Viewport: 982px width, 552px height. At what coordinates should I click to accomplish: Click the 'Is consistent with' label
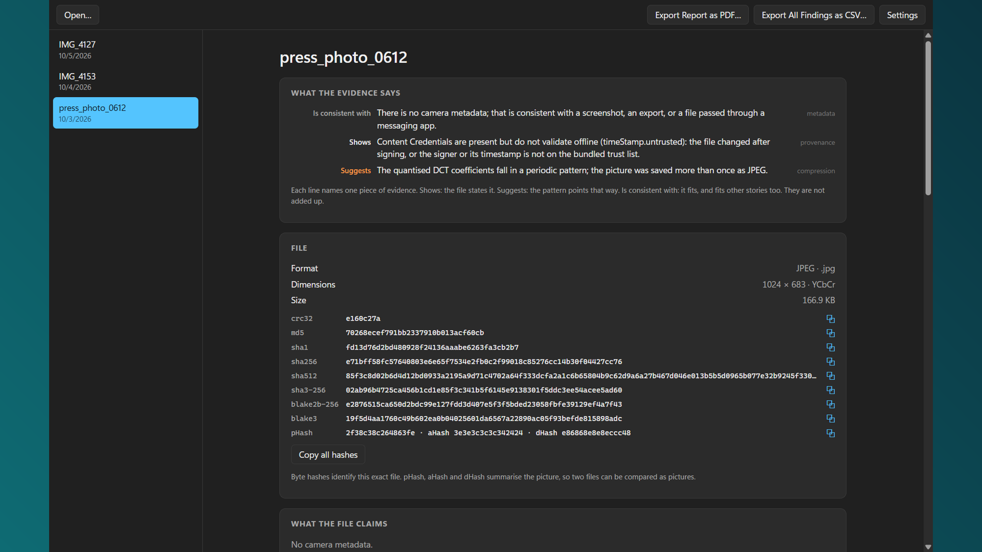tap(342, 113)
